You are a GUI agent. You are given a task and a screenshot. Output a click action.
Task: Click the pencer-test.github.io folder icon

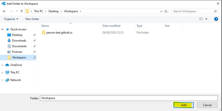click(x=43, y=33)
